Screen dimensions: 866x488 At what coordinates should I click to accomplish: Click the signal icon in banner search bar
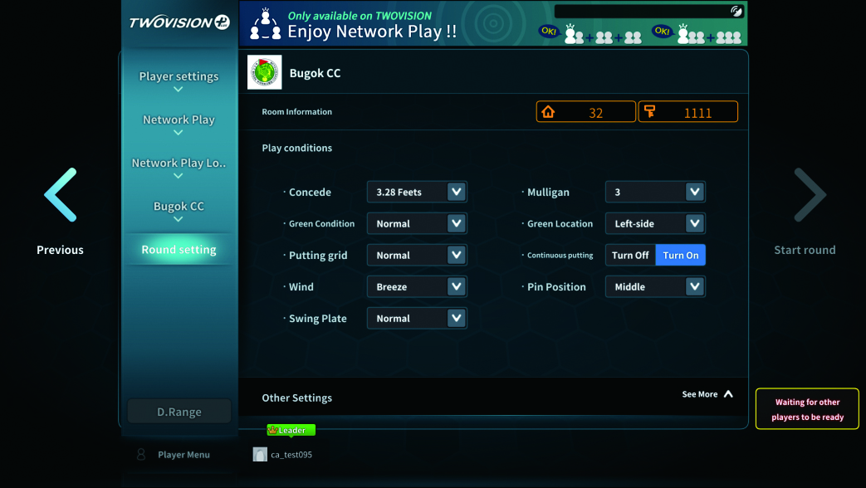click(x=736, y=12)
